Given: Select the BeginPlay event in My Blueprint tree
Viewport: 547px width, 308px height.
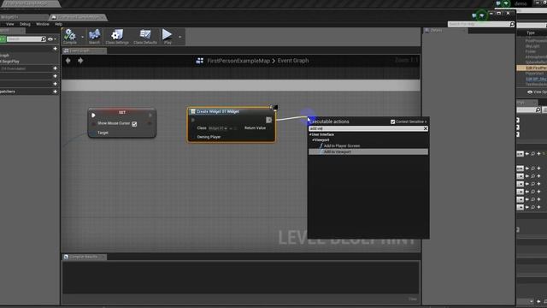Looking at the screenshot, I should [x=9, y=62].
